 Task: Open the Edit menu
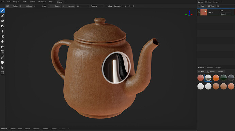pyautogui.click(x=9, y=2)
